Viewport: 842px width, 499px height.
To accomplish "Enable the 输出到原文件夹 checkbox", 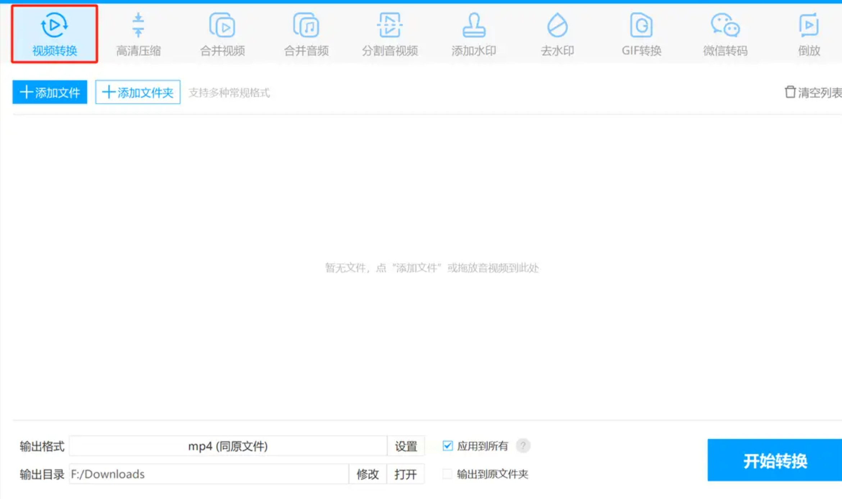I will 447,474.
